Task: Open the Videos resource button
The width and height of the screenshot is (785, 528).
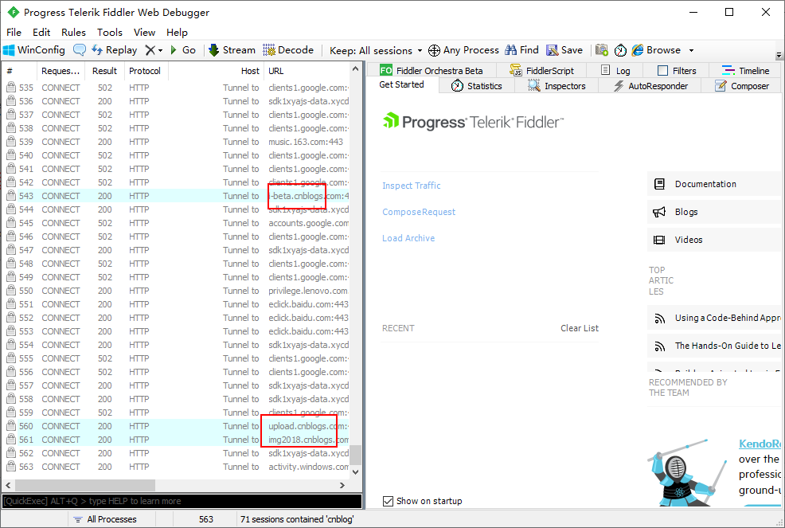Action: point(714,240)
